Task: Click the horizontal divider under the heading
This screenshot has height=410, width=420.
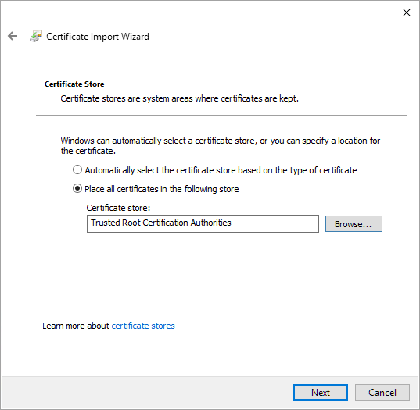Action: 221,116
